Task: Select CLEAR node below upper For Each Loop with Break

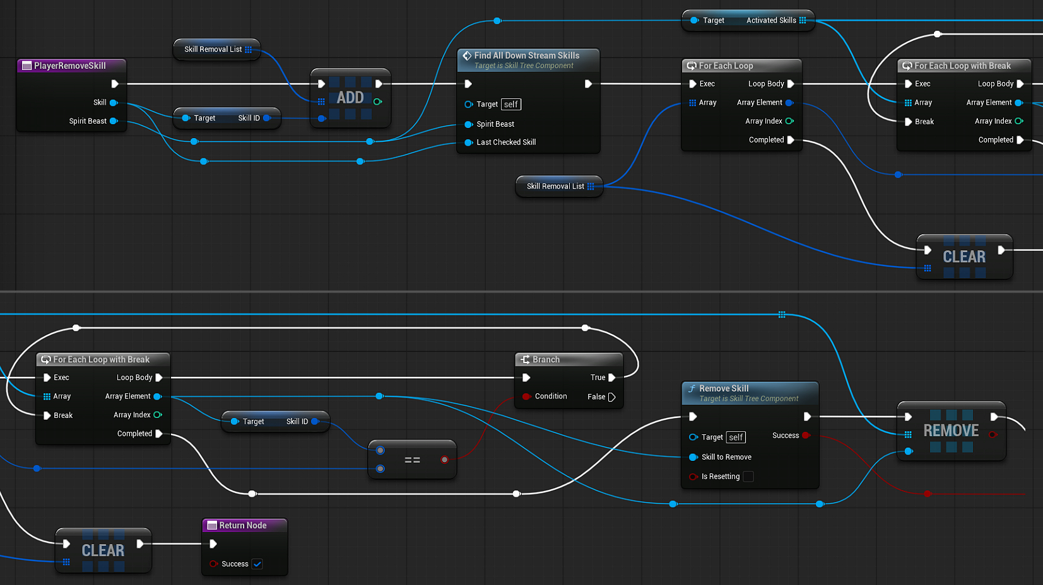Action: [x=964, y=257]
